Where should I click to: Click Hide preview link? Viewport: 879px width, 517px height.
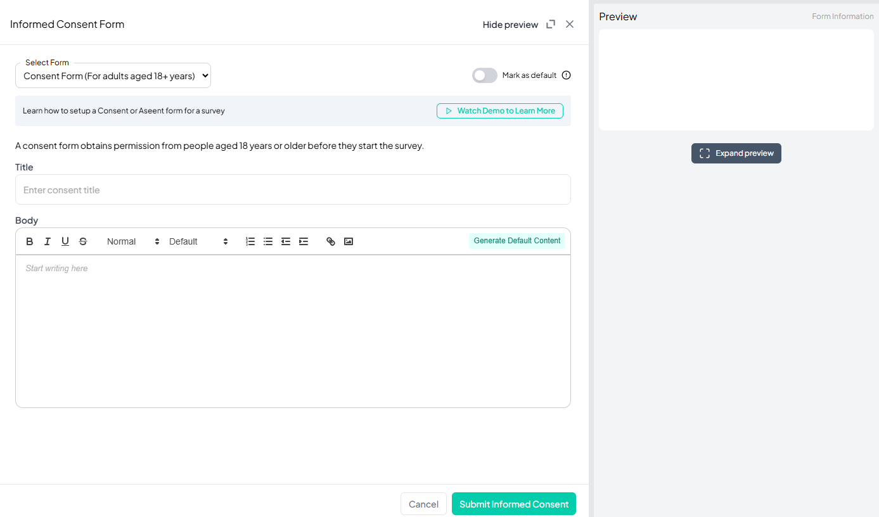(510, 25)
